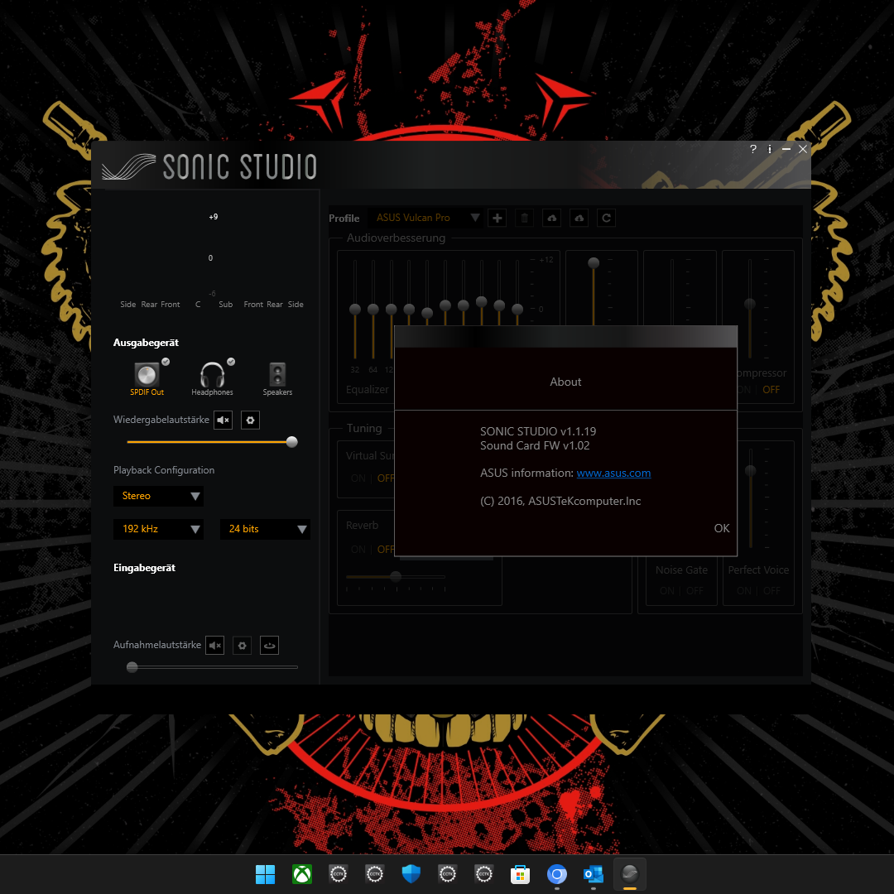The image size is (894, 894).
Task: Open the help question mark icon
Action: point(753,149)
